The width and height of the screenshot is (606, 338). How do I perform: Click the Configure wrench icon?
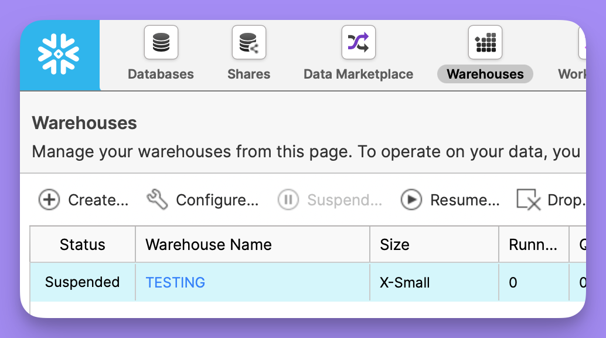coord(157,200)
